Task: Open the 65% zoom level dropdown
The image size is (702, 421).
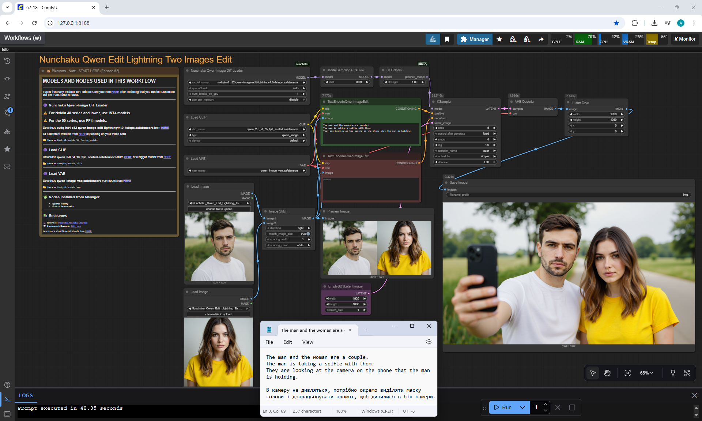Action: [646, 373]
